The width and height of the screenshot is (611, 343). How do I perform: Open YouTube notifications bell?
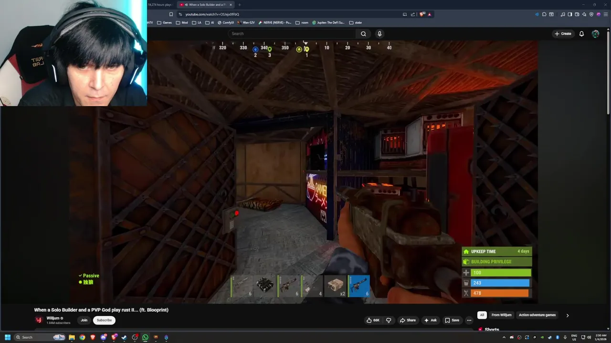[581, 34]
